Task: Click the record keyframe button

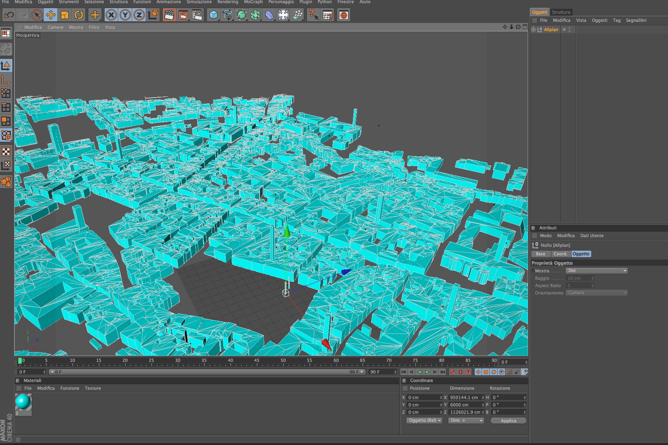Action: 453,372
